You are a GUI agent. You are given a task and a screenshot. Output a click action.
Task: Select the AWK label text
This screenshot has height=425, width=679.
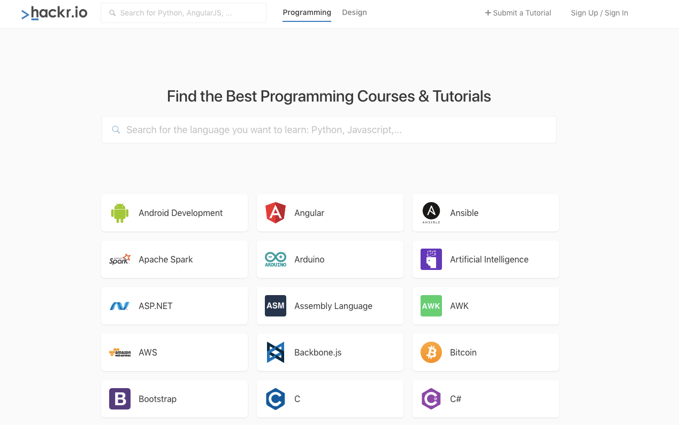coord(459,306)
